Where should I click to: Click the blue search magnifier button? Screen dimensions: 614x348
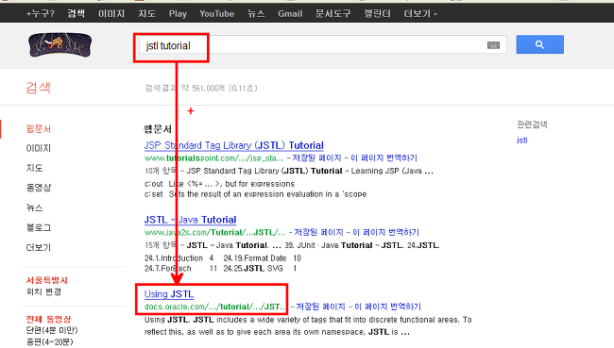pos(539,44)
